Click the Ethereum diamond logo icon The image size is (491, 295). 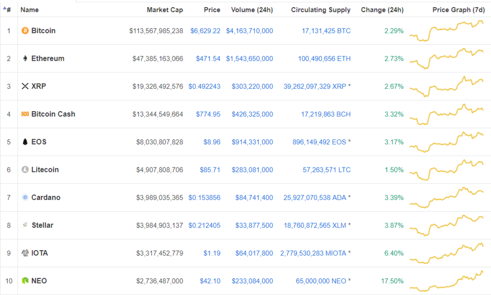coord(25,58)
